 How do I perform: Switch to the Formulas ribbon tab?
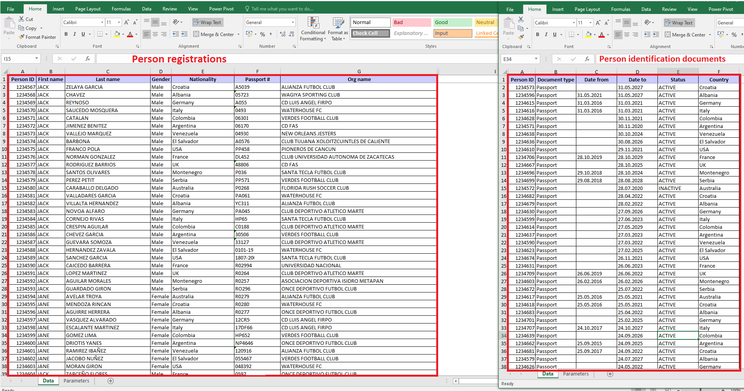(121, 9)
